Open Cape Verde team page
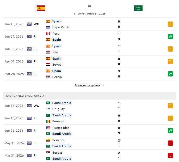Image resolution: width=179 pixels, height=162 pixels. coord(61,27)
